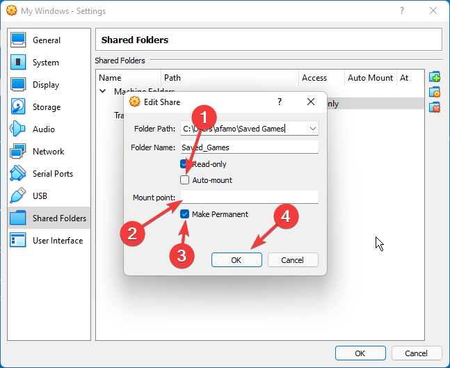Toggle the Make Permanent checkbox
This screenshot has width=450, height=368.
[184, 214]
